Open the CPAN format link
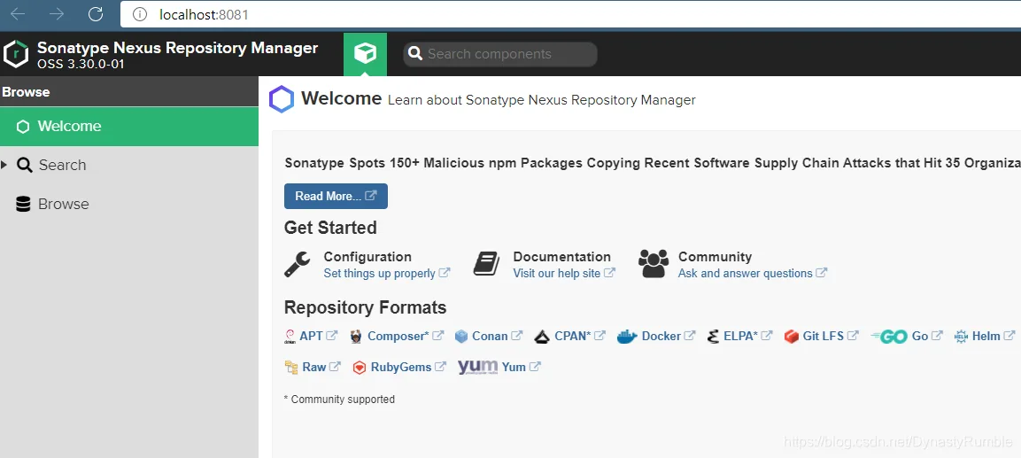This screenshot has height=458, width=1021. pos(579,336)
